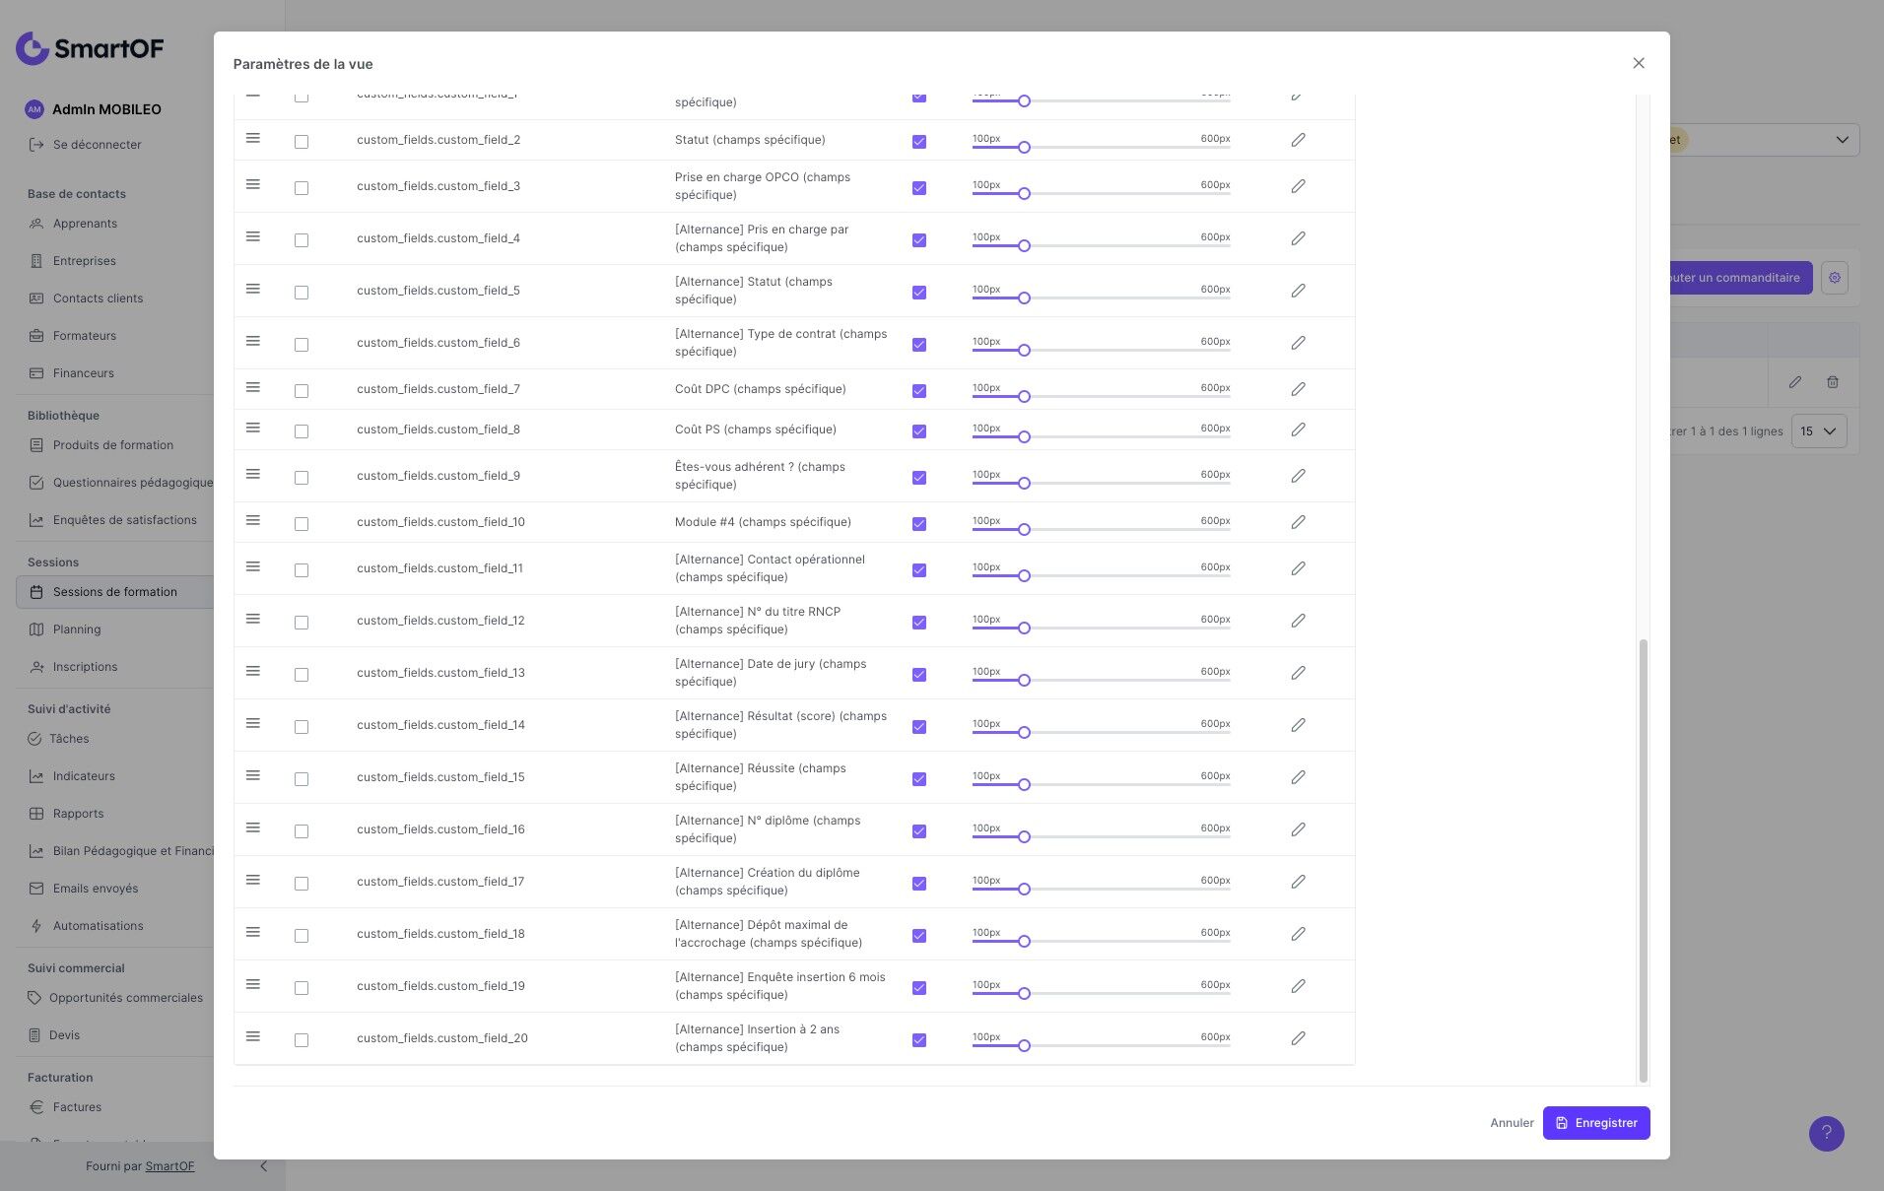Click the reorder handle for custom_field_12

(x=253, y=619)
